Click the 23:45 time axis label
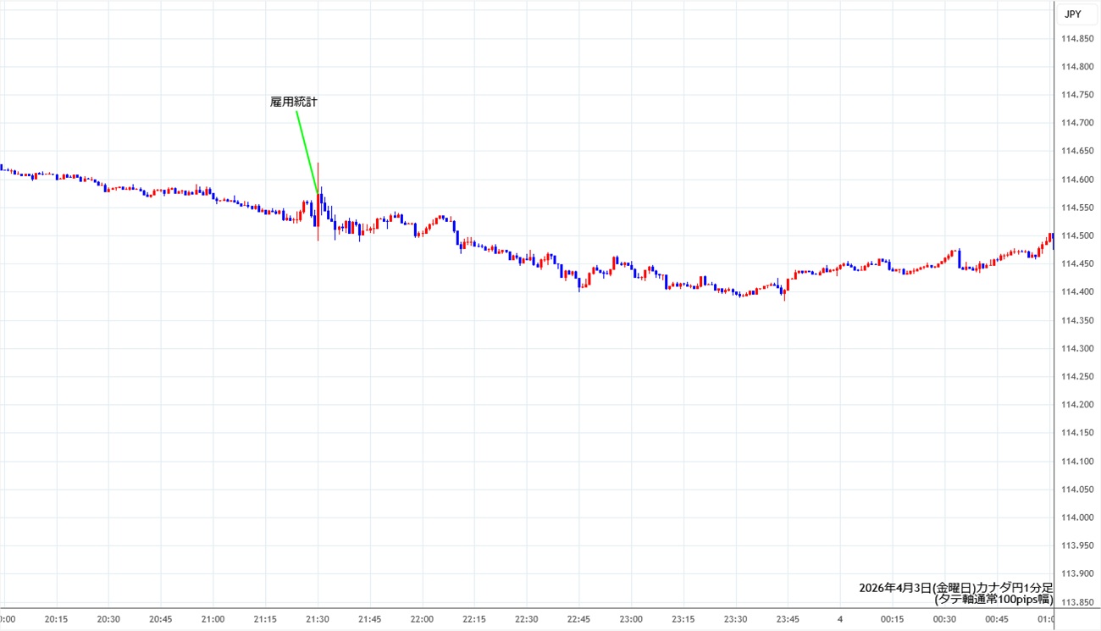1101x631 pixels. pos(788,619)
